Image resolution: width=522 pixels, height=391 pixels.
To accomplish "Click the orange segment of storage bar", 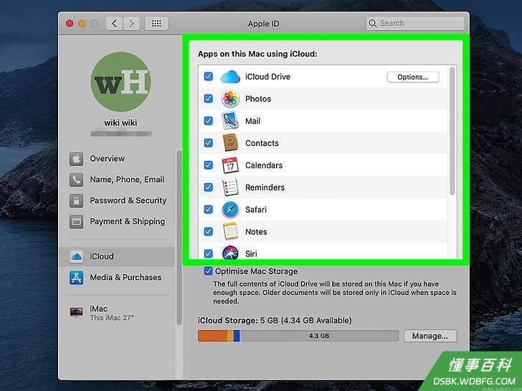I will click(x=212, y=336).
